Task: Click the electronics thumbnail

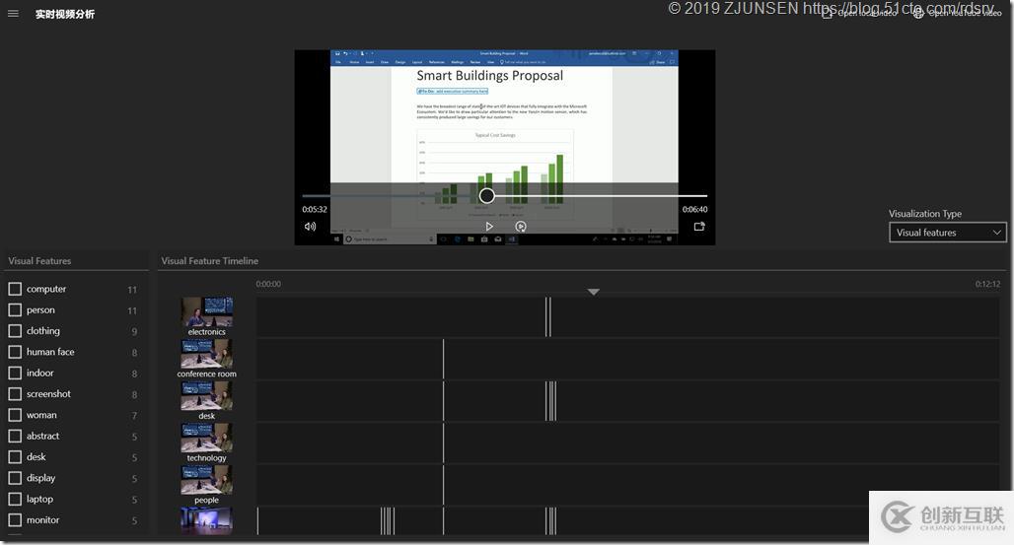Action: tap(207, 311)
